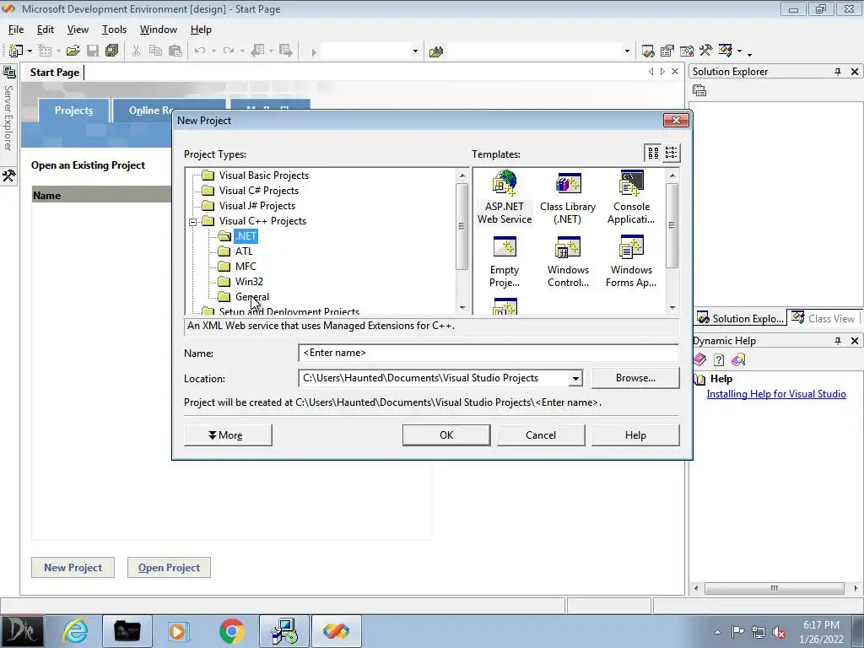Click the Save All icon
This screenshot has width=864, height=648.
click(x=112, y=51)
